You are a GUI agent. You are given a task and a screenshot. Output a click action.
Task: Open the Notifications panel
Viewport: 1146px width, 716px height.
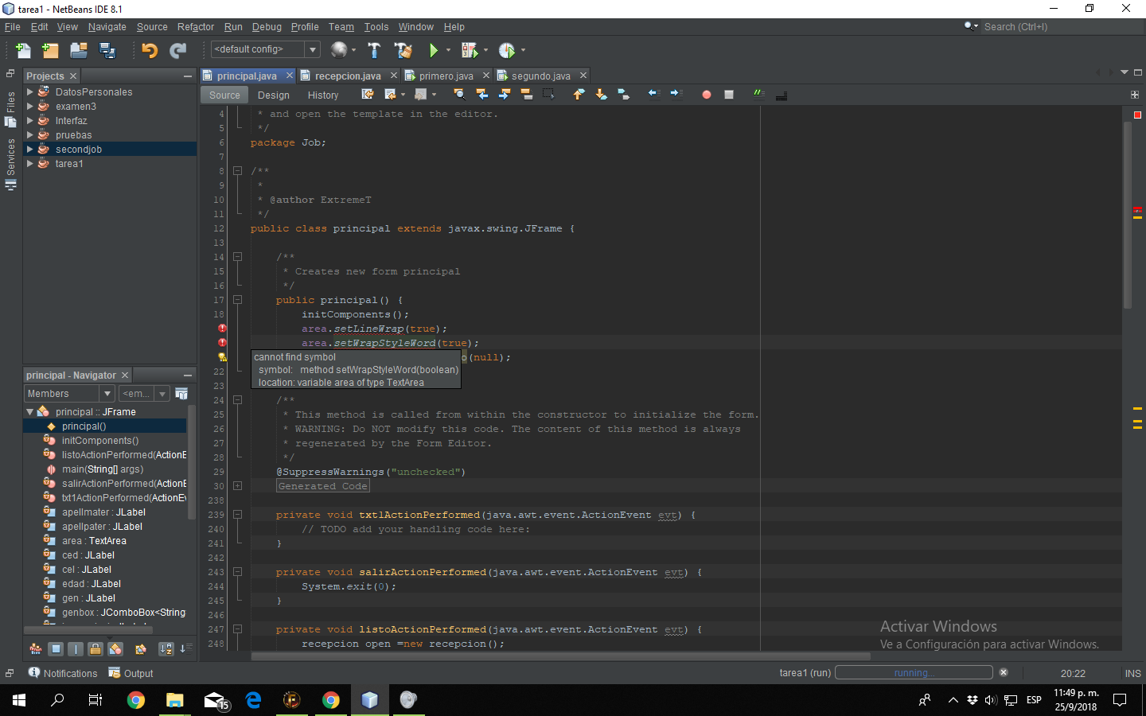click(63, 673)
